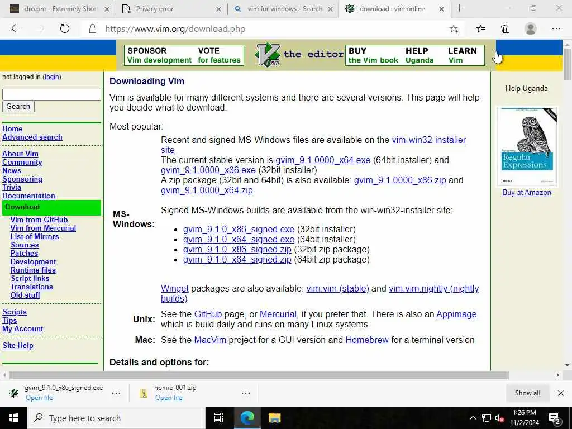Open browser Settings and more menu
572x429 pixels.
(556, 28)
